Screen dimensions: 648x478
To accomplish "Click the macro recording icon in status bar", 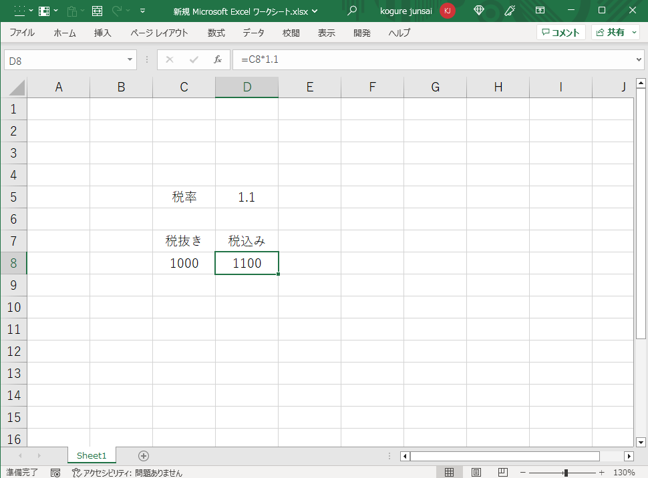I will click(55, 473).
